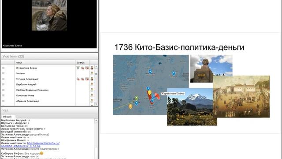
Task: Click the chat message 'Барболин Андрей: +'
Action: pos(15,120)
